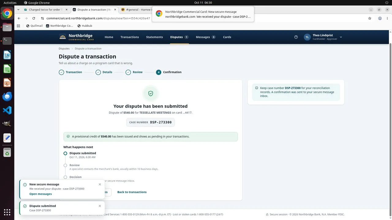Image resolution: width=392 pixels, height=220 pixels.
Task: Click the Oct 11 06:30 clock
Action: [x=203, y=3]
